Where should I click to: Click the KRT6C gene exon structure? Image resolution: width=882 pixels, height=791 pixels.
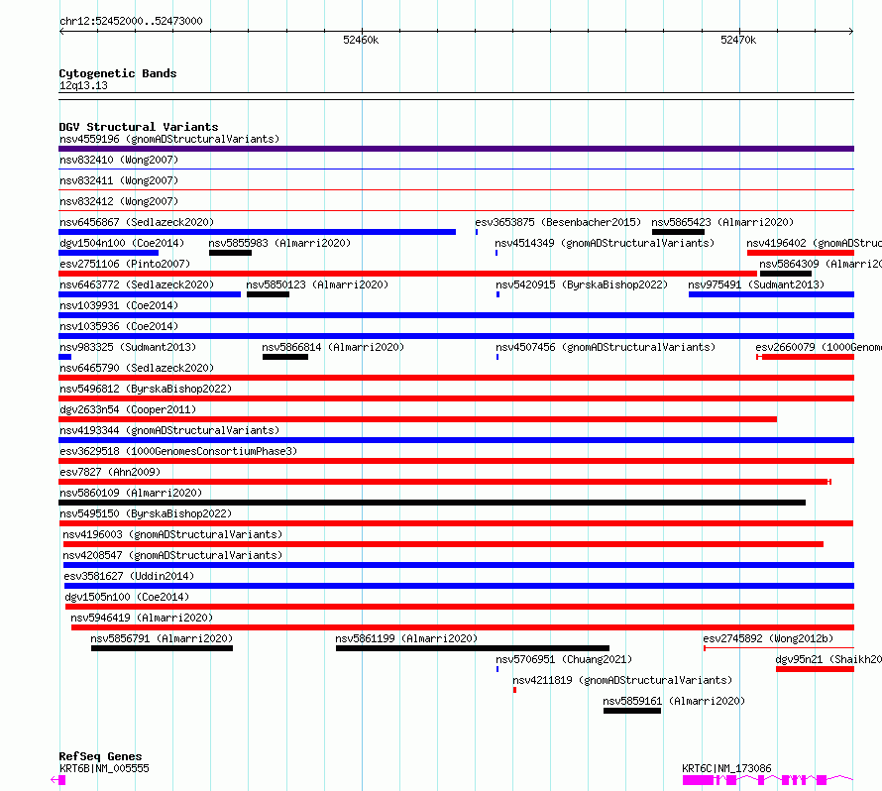pyautogui.click(x=768, y=780)
